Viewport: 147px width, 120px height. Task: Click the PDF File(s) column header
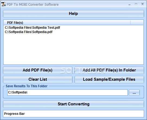point(67,22)
